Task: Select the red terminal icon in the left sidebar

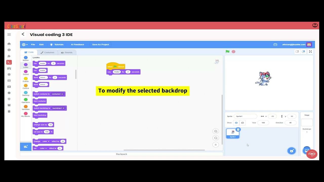Action: (x=9, y=62)
